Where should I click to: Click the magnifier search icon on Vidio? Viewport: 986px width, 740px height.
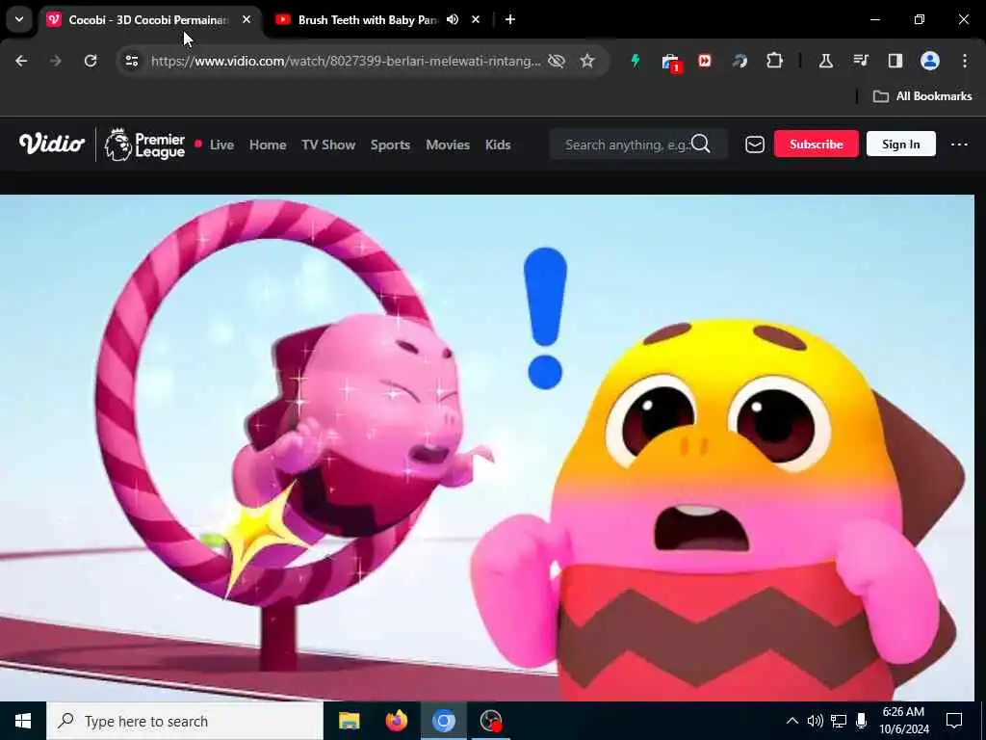pyautogui.click(x=701, y=145)
